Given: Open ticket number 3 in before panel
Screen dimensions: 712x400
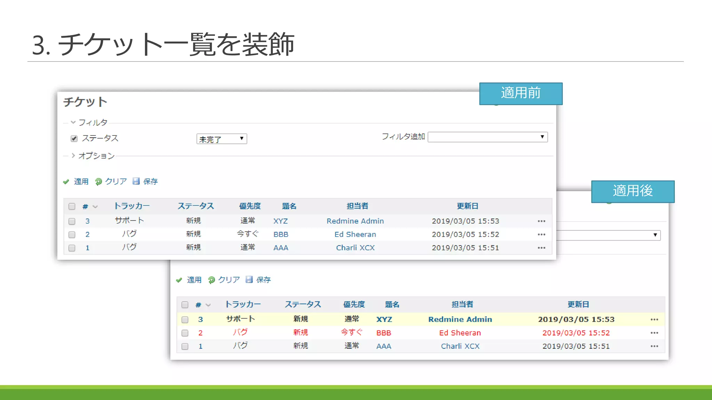Looking at the screenshot, I should (x=88, y=221).
